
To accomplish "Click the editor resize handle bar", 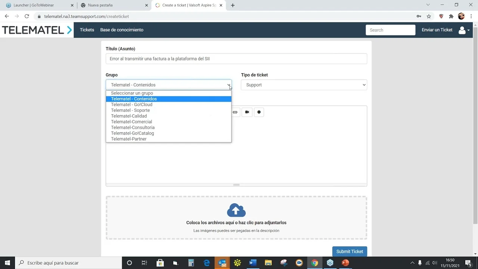I will coord(236,185).
